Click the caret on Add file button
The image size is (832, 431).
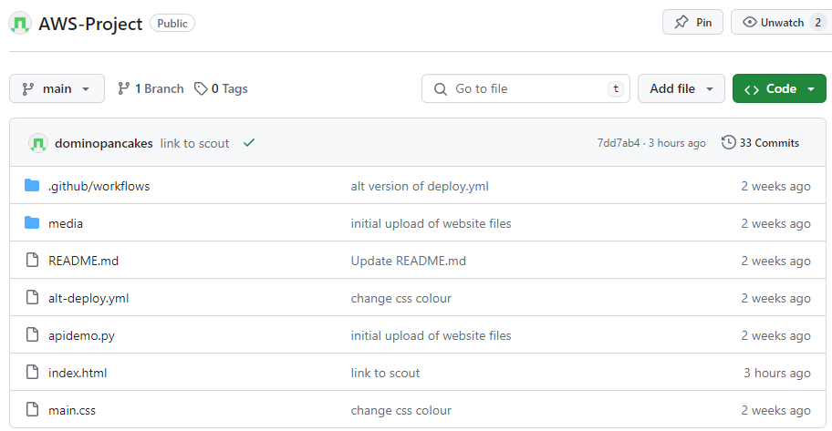710,89
